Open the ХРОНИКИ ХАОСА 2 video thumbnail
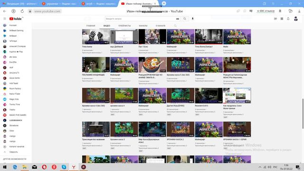The width and height of the screenshot is (304, 171). pyautogui.click(x=180, y=129)
